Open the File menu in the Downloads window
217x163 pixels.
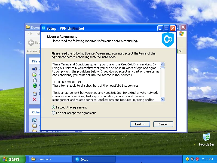coord(30,34)
